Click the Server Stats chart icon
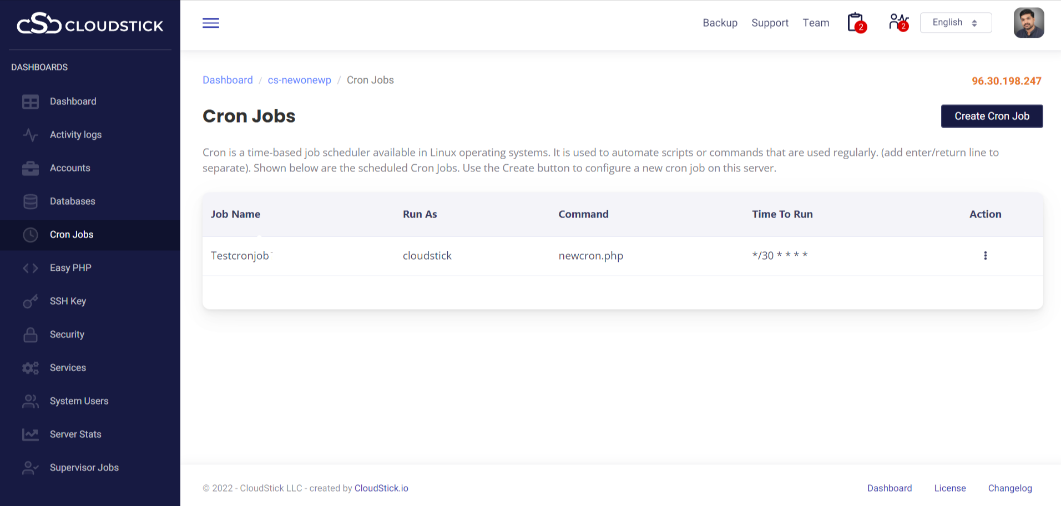 (31, 434)
